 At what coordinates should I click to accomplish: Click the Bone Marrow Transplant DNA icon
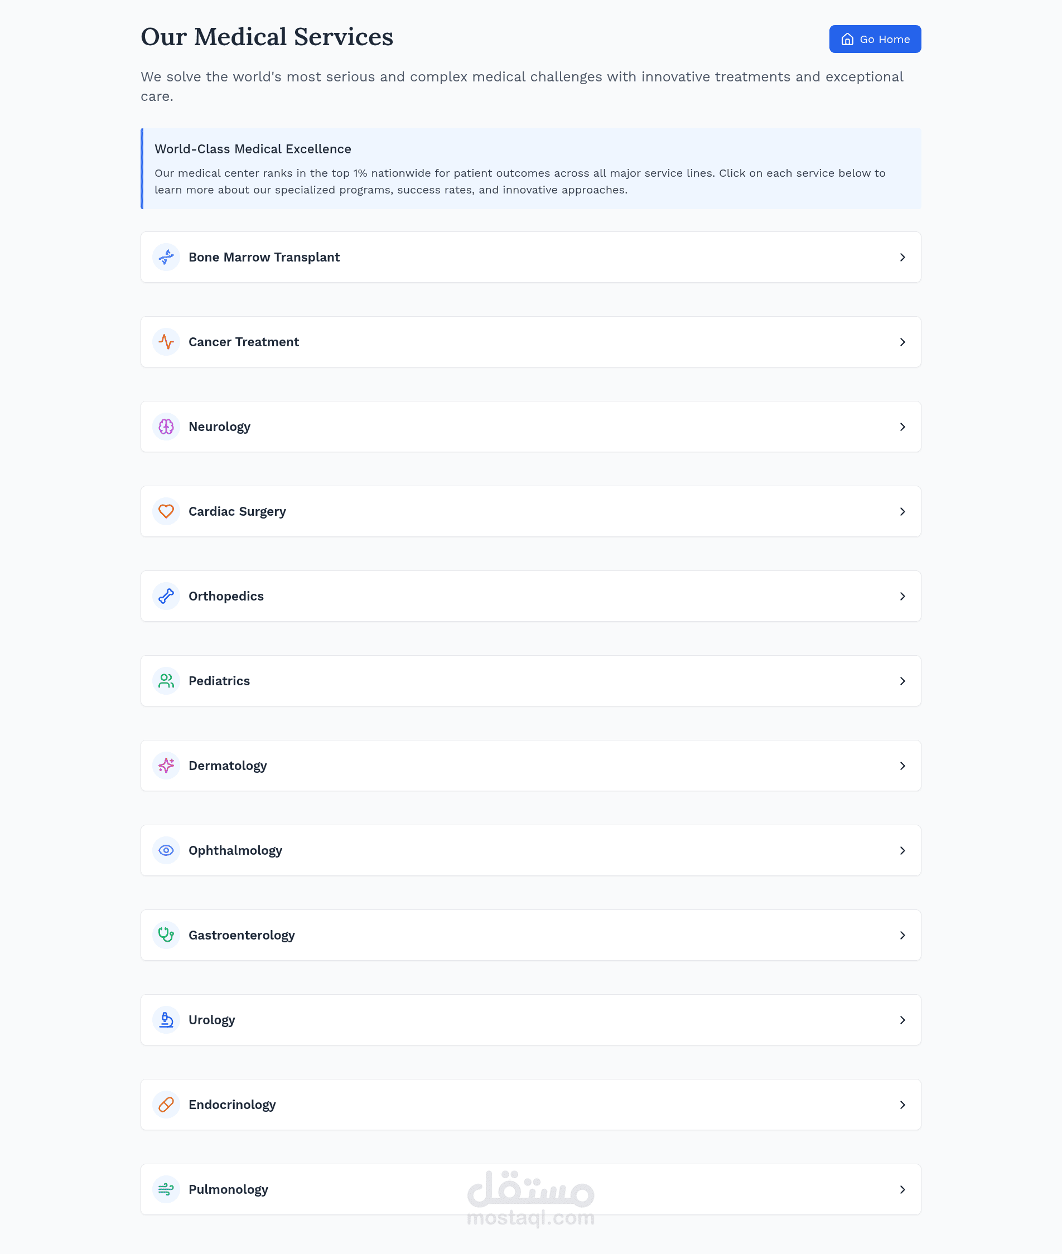point(166,257)
